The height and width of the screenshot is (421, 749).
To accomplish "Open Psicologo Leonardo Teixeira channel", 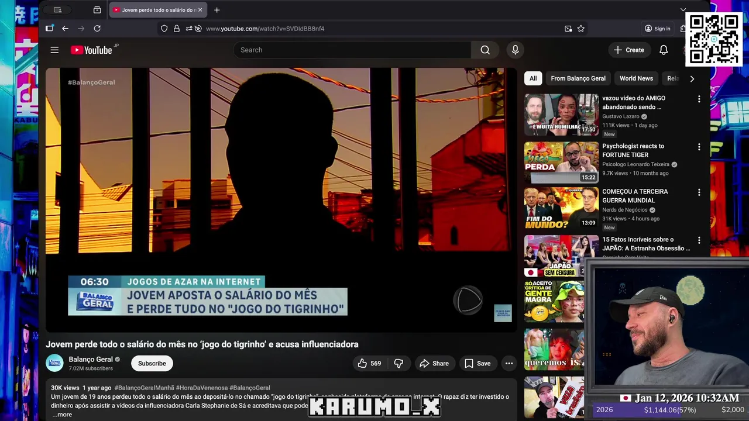I will 635,164.
